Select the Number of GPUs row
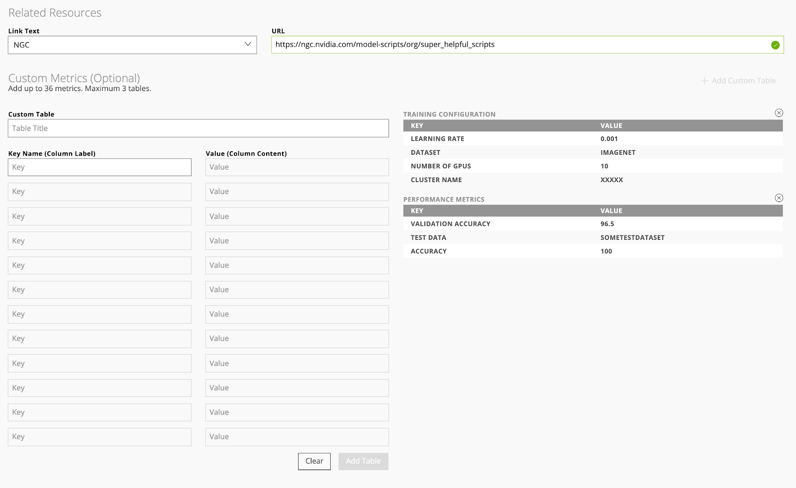This screenshot has width=796, height=488. tap(592, 166)
